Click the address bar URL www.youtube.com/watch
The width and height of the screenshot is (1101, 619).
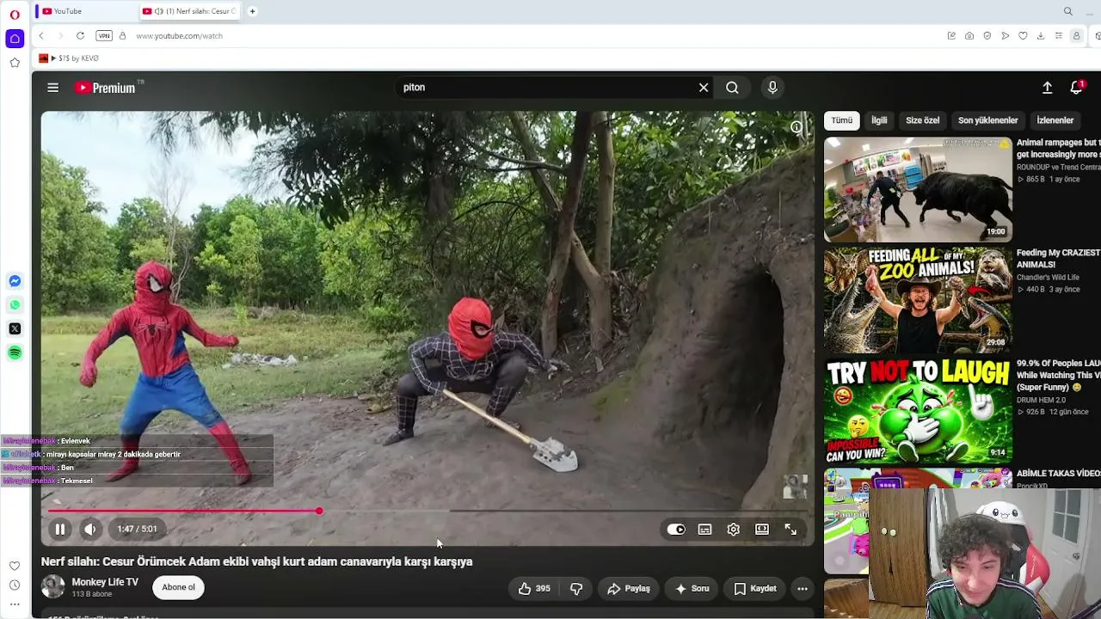[x=179, y=36]
